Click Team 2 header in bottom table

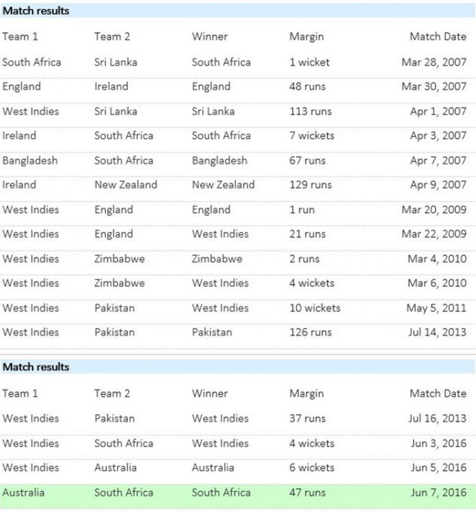[x=112, y=394]
